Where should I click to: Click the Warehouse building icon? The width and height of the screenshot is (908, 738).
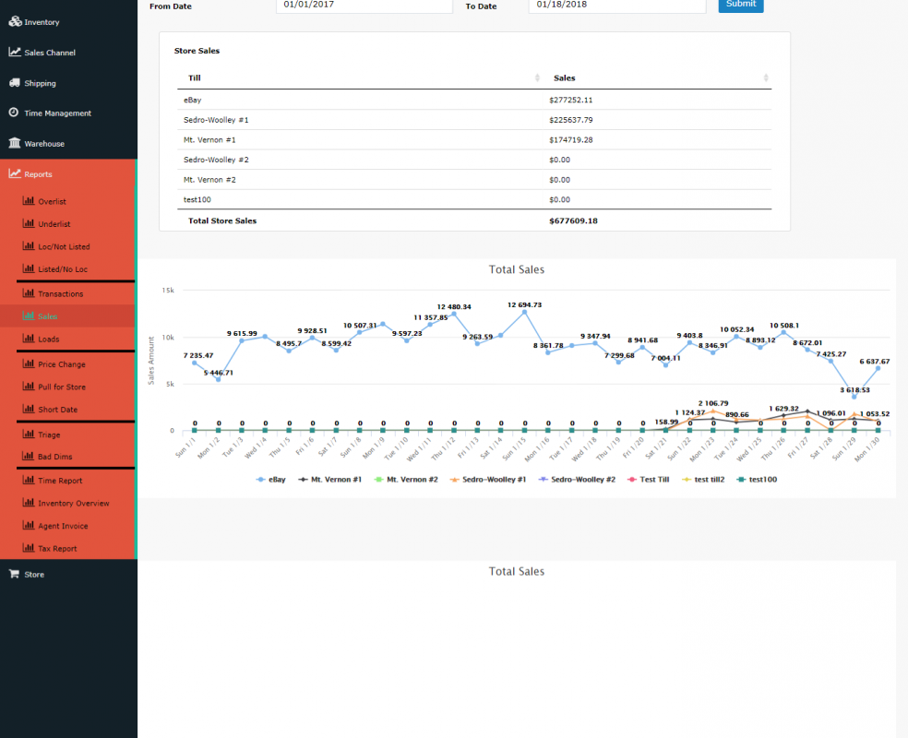tap(15, 144)
